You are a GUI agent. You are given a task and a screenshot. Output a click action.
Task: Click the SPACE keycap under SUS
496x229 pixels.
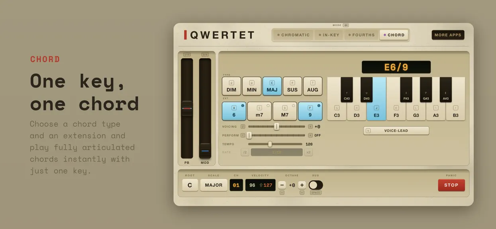316,193
